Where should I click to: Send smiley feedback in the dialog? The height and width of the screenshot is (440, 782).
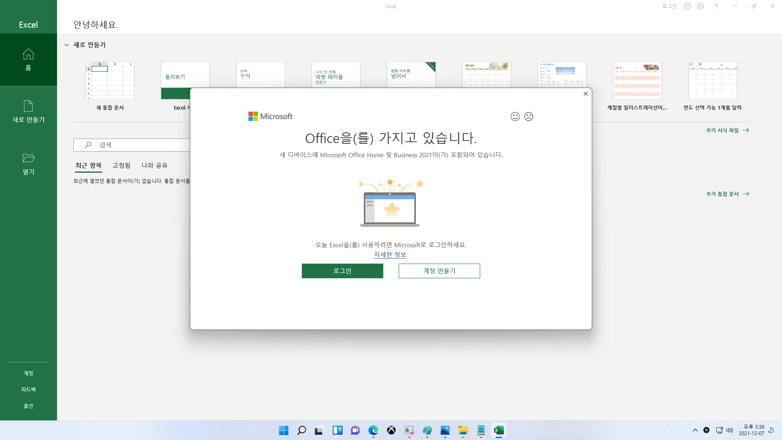[x=515, y=117]
